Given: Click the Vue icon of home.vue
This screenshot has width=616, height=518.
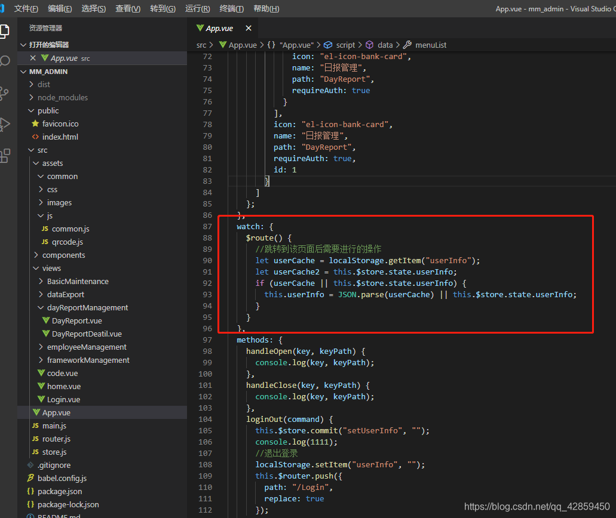Looking at the screenshot, I should click(x=41, y=386).
